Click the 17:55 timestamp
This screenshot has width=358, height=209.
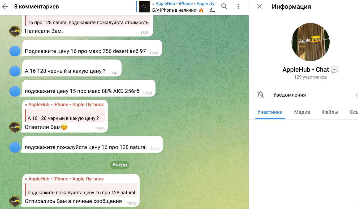pos(100,129)
